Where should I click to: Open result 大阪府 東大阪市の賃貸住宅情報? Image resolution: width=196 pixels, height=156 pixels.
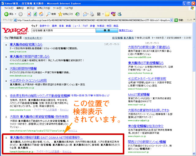click(39, 117)
